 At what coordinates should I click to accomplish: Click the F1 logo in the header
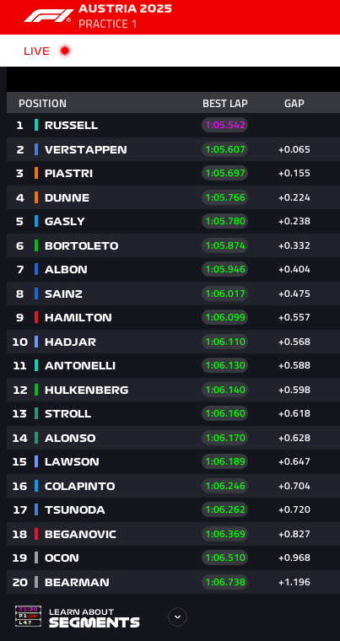click(x=48, y=15)
